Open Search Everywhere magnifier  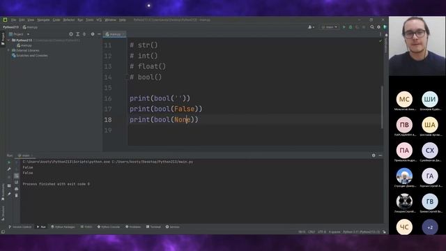pos(372,27)
